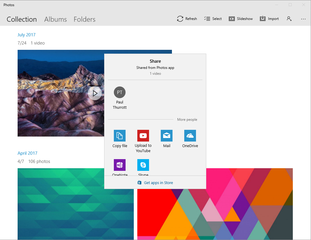
Task: Share the video via Mail
Action: tap(167, 136)
